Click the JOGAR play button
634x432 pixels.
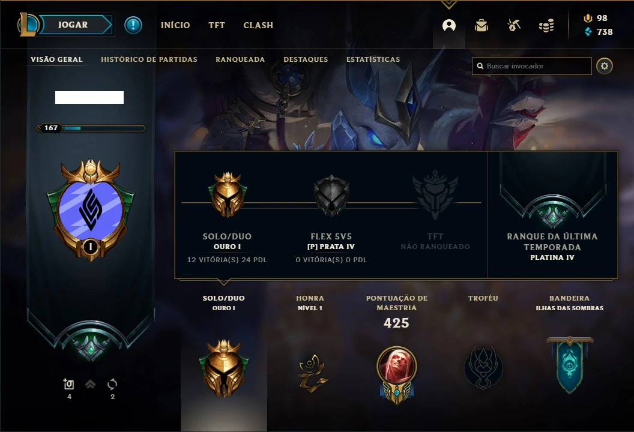[76, 25]
